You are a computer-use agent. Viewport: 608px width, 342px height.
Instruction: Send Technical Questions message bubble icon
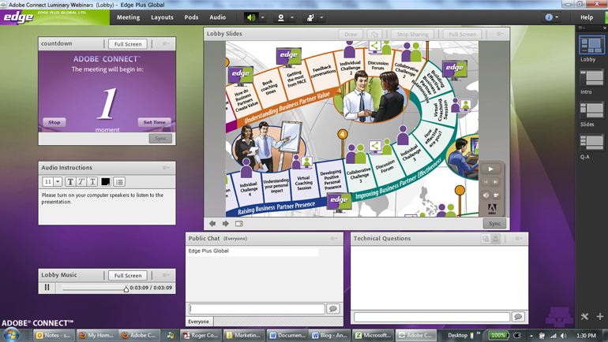[x=518, y=317]
